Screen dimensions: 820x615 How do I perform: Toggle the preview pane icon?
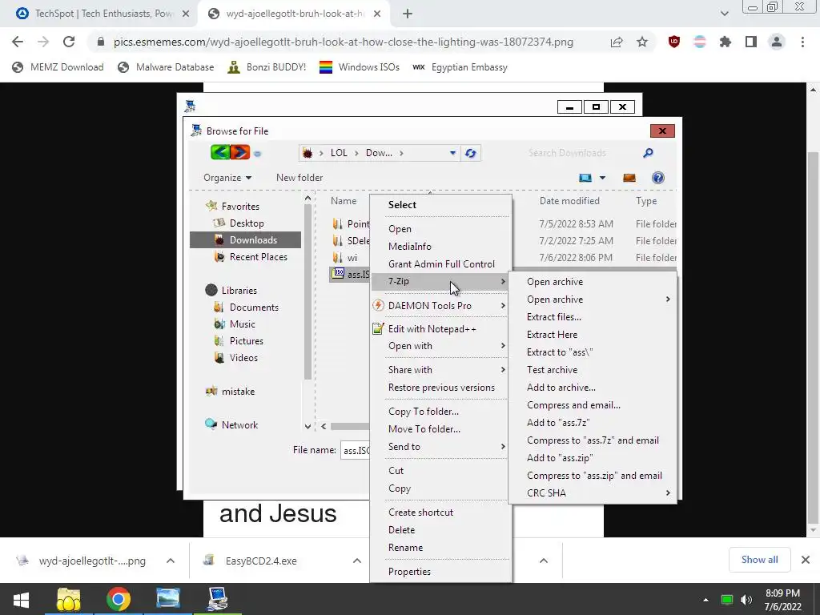629,178
